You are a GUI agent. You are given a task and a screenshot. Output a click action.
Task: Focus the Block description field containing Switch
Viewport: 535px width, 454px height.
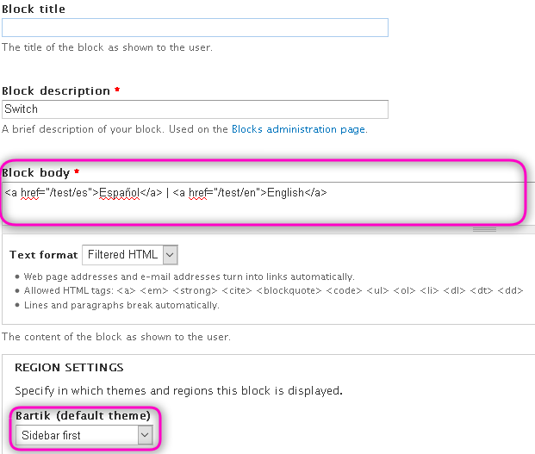[x=195, y=109]
